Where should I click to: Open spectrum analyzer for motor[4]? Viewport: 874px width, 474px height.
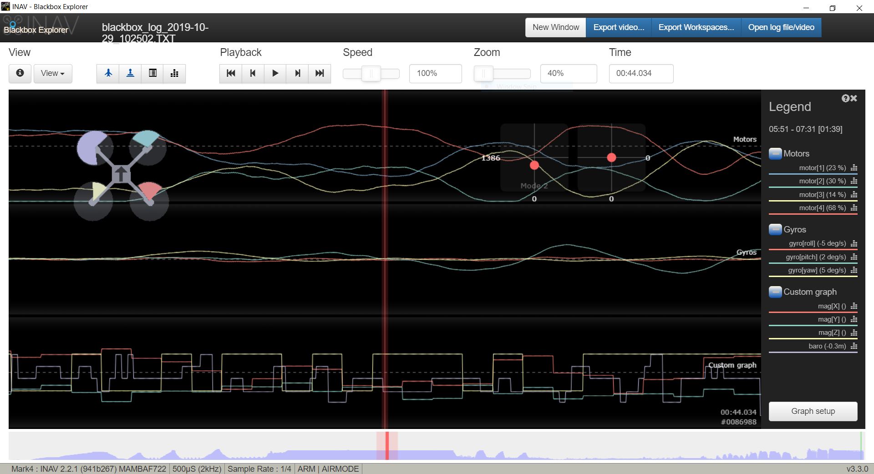point(854,208)
